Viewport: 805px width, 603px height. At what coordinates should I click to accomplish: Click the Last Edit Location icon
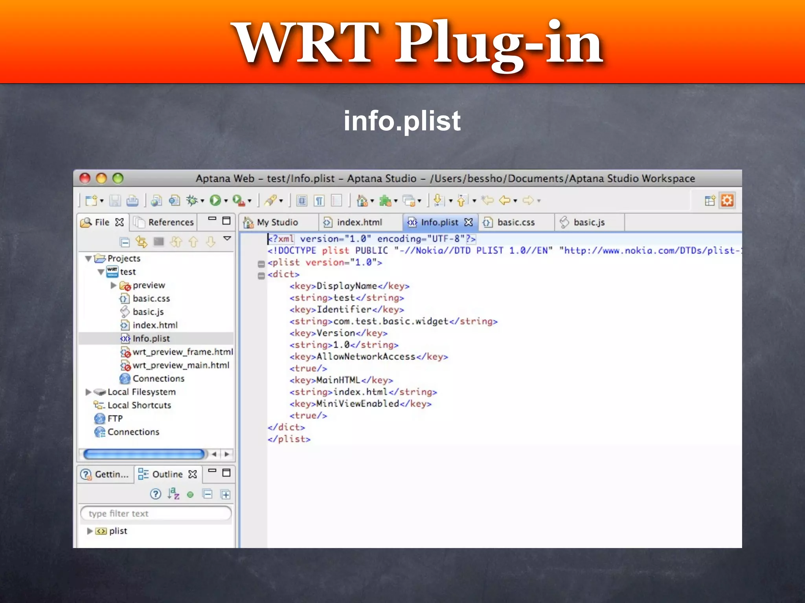tap(488, 201)
